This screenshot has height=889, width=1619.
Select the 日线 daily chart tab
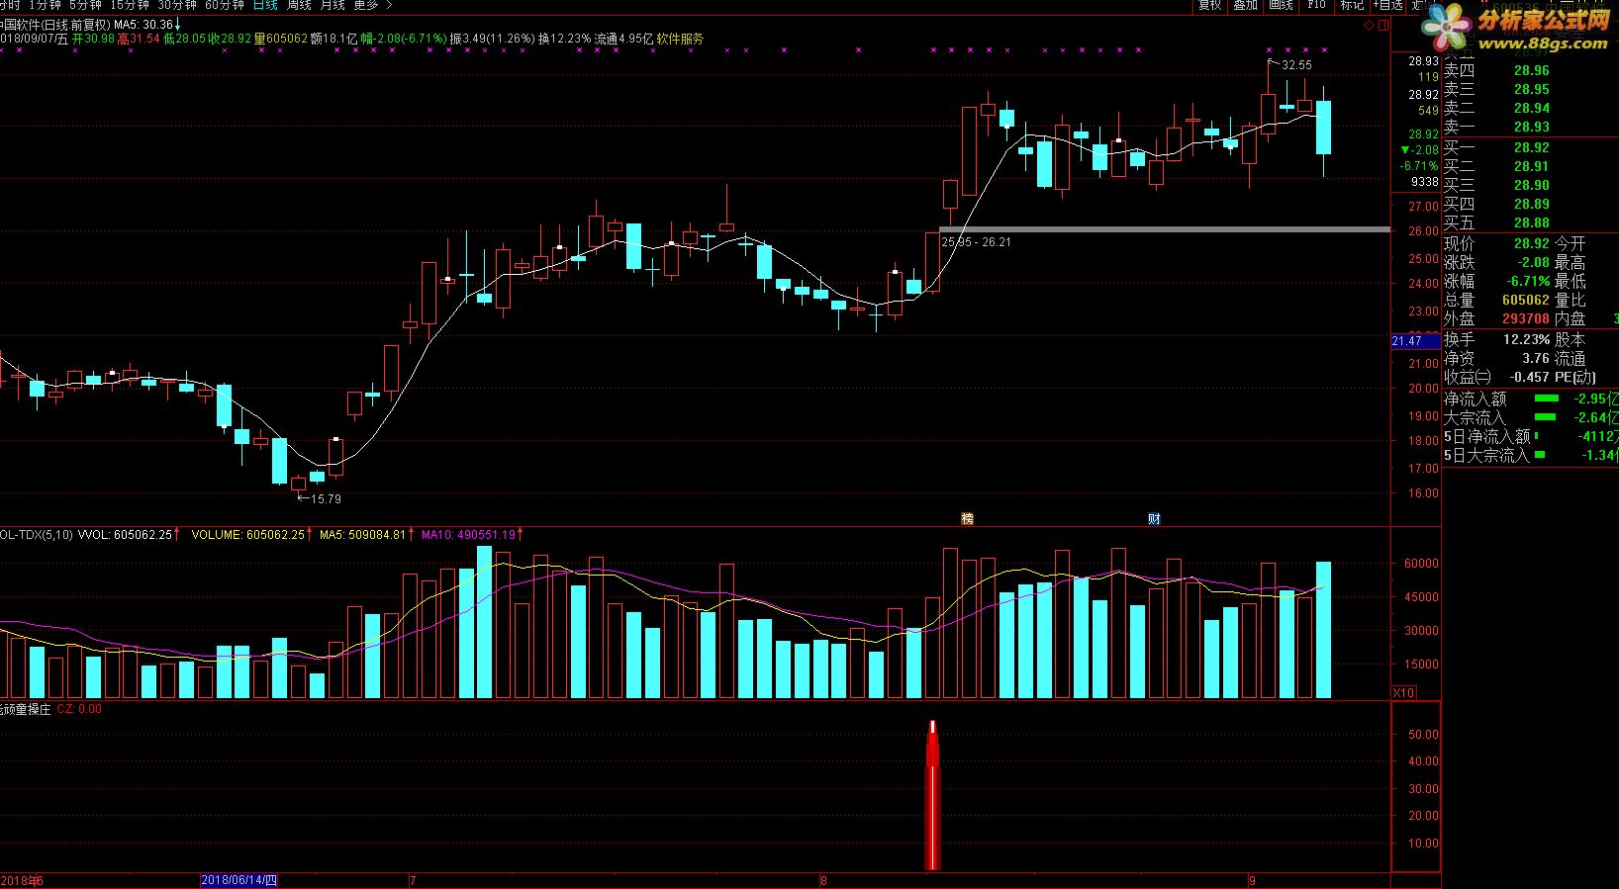point(265,5)
